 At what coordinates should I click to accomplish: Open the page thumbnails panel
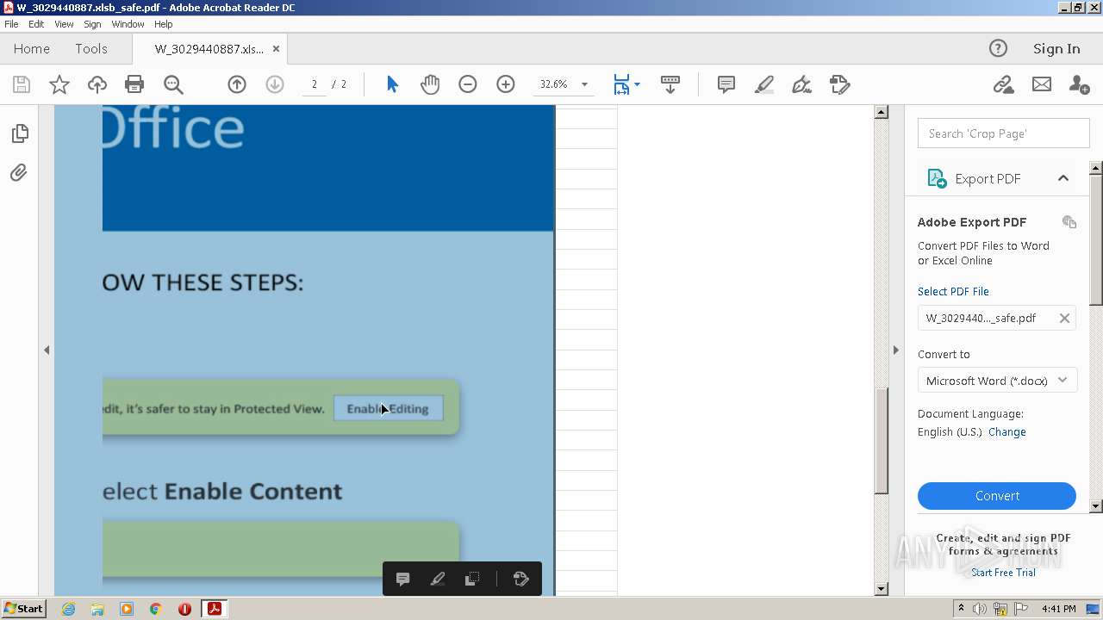19,133
